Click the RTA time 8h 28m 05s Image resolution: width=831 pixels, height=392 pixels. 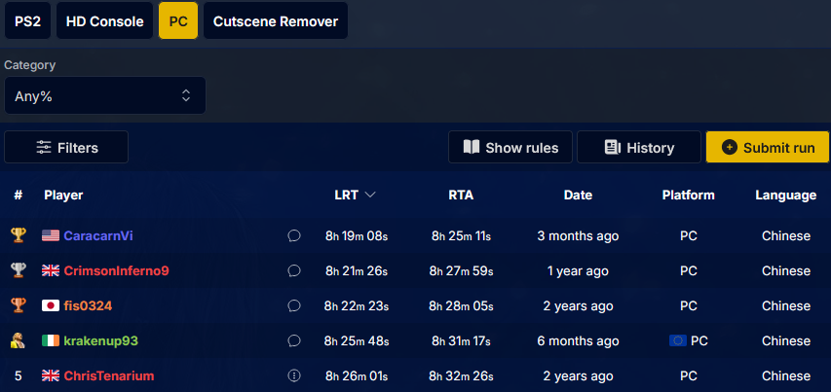(x=461, y=305)
